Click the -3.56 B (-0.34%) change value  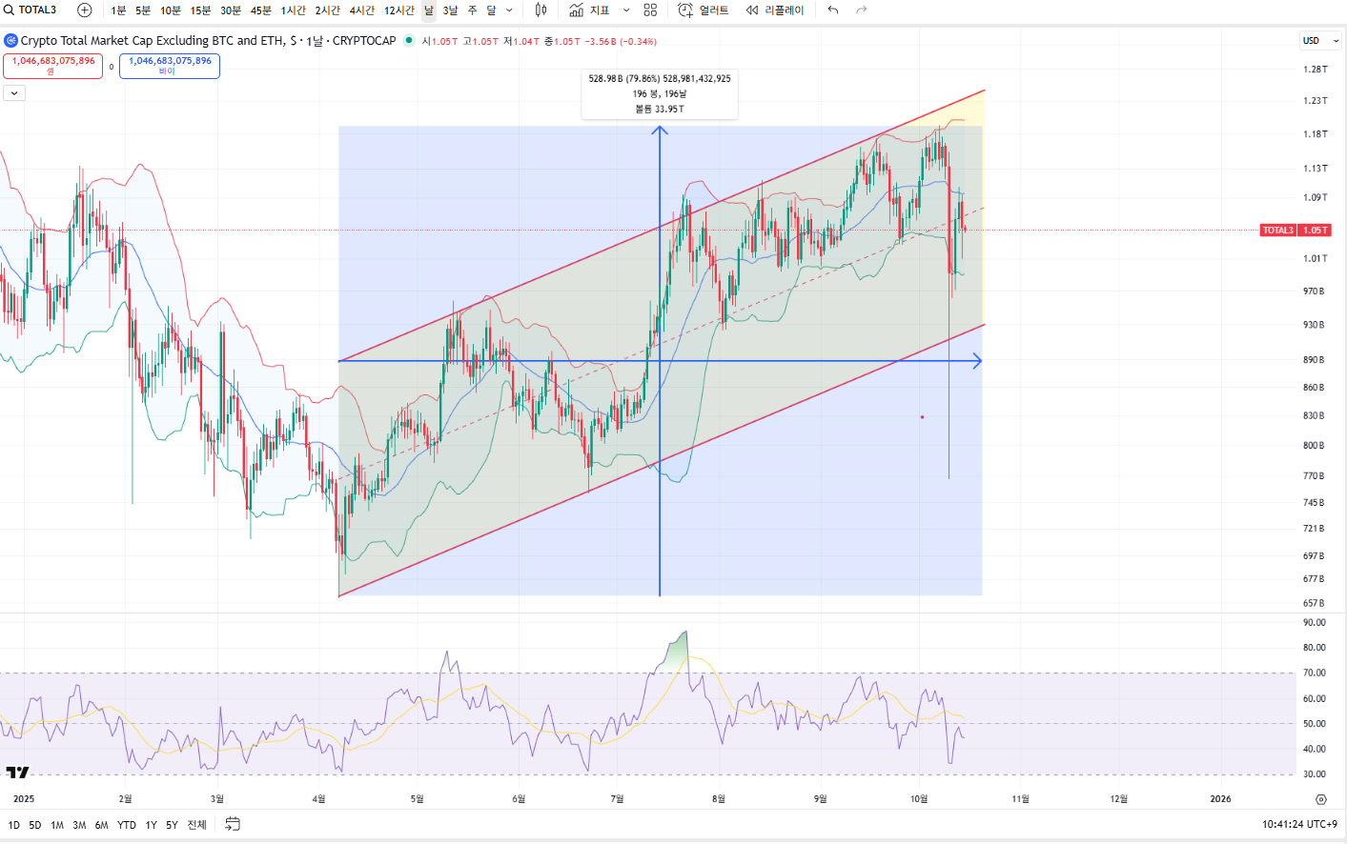[621, 41]
